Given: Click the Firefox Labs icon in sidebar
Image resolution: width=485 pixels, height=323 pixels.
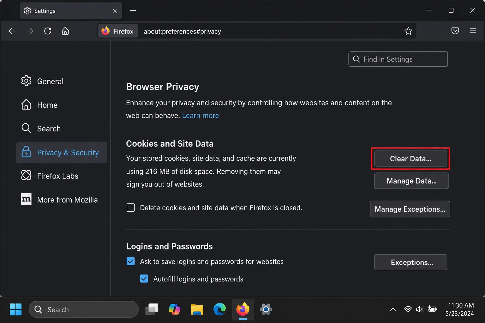Looking at the screenshot, I should (x=26, y=175).
